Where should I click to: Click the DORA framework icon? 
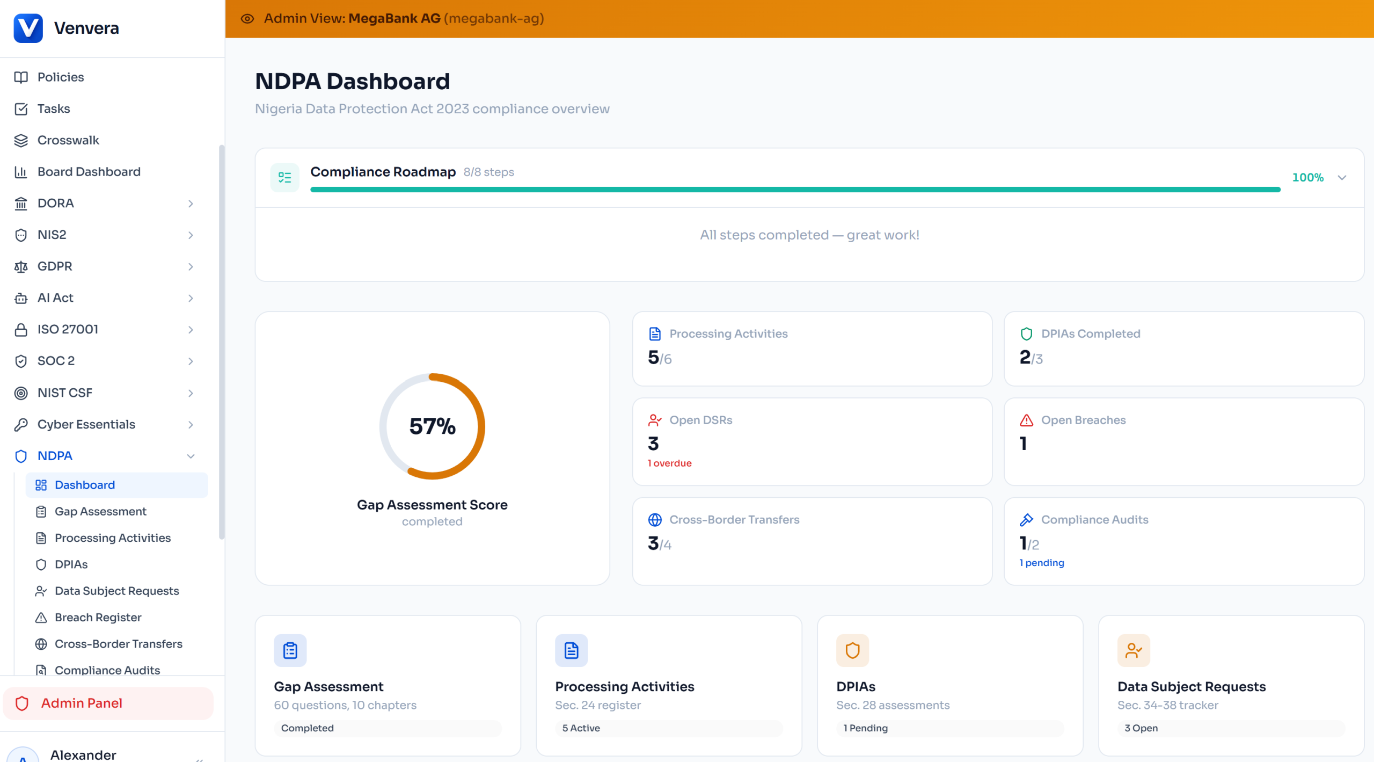click(20, 203)
